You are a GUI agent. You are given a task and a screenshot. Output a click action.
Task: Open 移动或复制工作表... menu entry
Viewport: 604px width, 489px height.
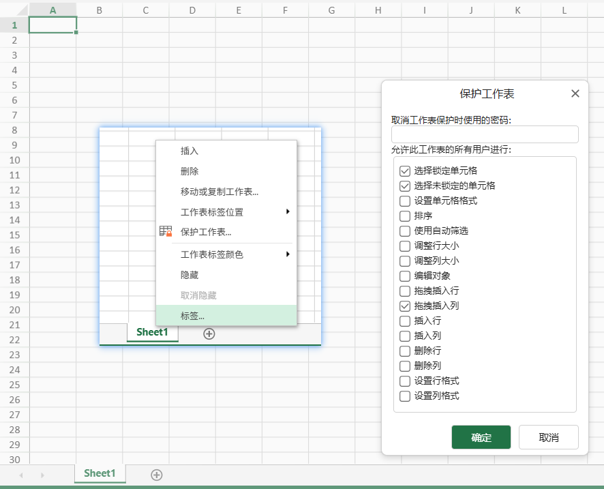coord(226,192)
